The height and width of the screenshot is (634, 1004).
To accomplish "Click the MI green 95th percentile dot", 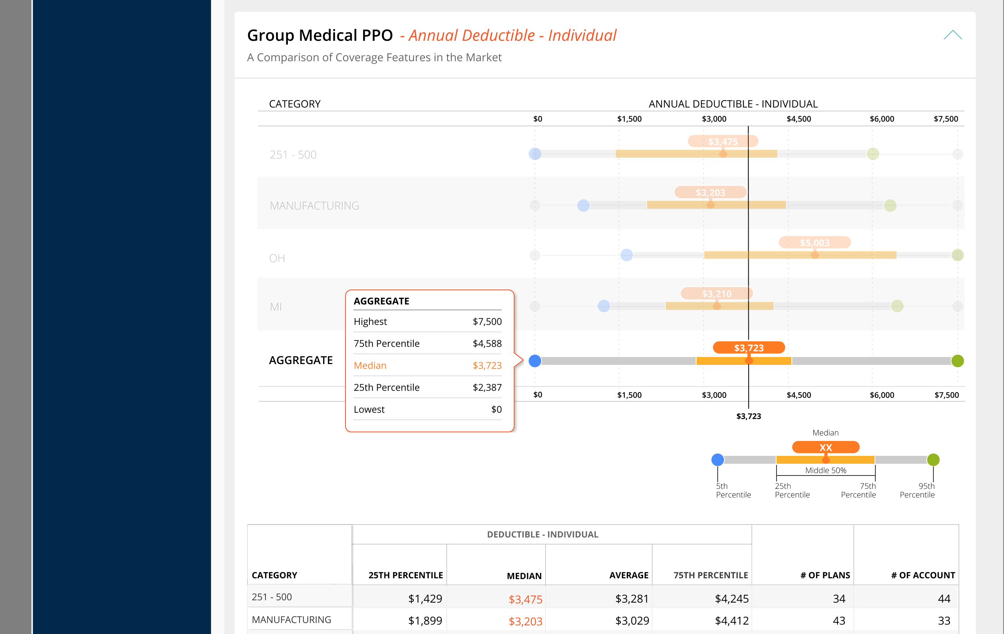I will (x=897, y=306).
